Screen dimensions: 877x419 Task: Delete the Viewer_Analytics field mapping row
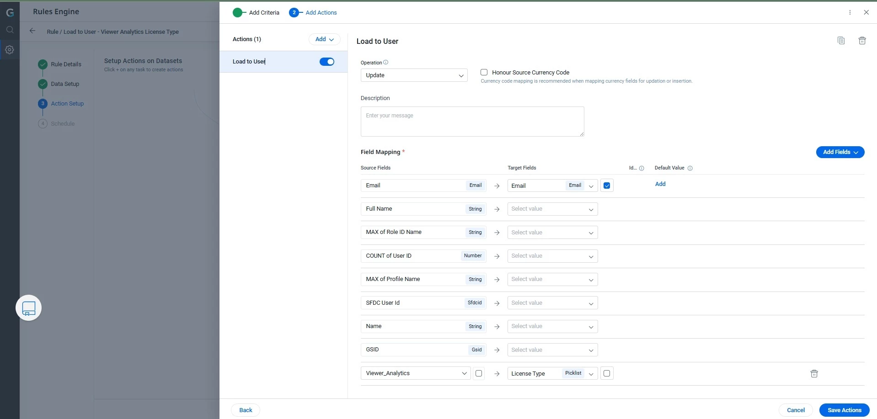(x=814, y=374)
